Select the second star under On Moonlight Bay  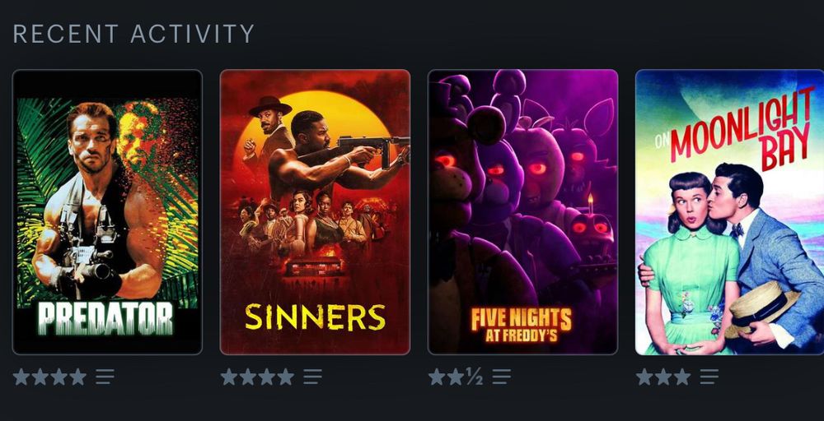coord(663,377)
